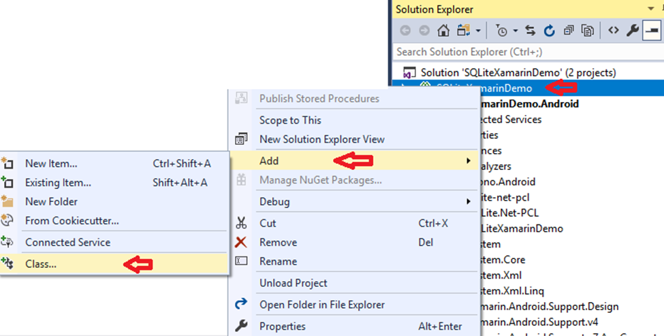Click the View Code icon
This screenshot has height=336, width=664.
click(x=614, y=31)
